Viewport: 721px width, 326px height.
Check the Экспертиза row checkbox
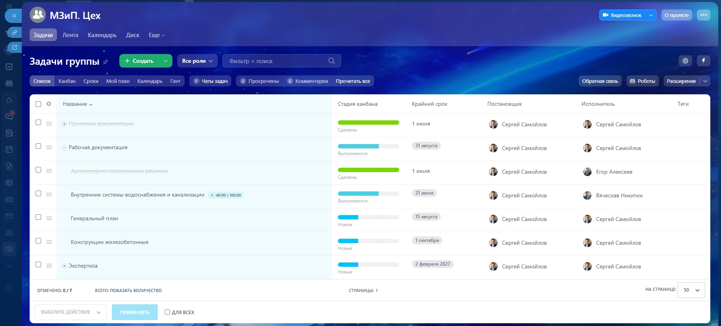tap(38, 264)
